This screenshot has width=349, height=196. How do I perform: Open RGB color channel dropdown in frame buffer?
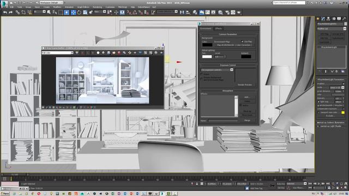[x=57, y=53]
